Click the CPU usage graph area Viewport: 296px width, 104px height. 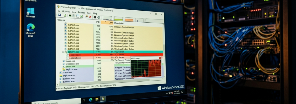point(146,68)
